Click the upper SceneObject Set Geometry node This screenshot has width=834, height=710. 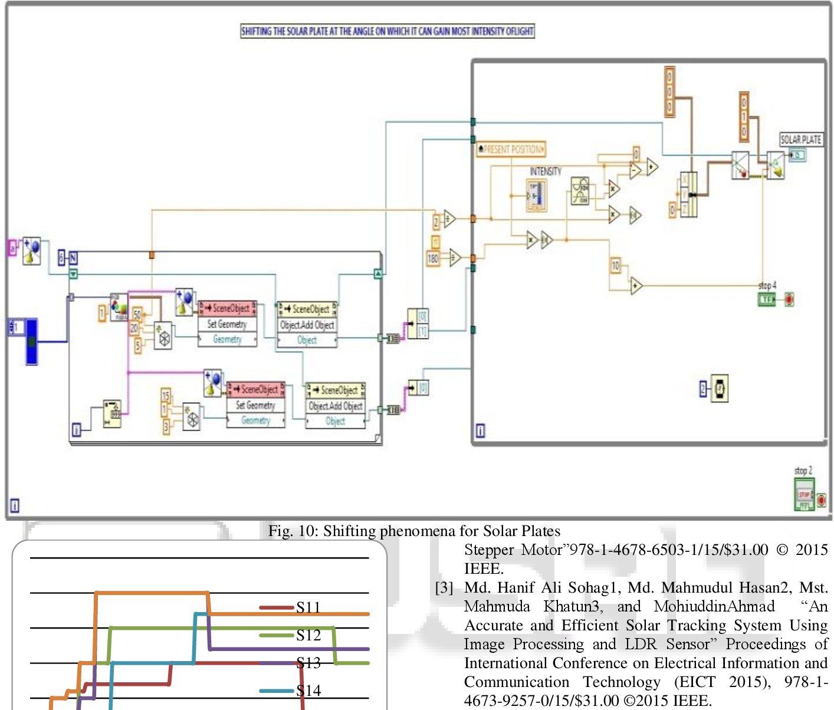tap(227, 324)
